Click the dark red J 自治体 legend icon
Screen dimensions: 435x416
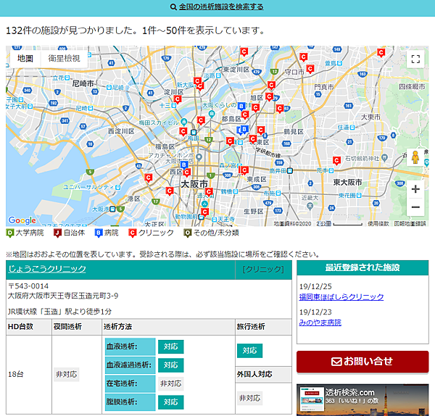pos(57,233)
